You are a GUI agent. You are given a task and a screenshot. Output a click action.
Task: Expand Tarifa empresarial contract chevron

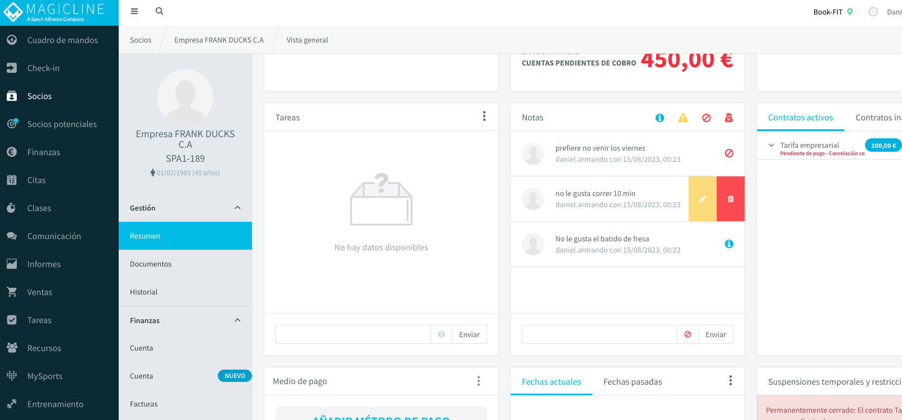pyautogui.click(x=772, y=145)
